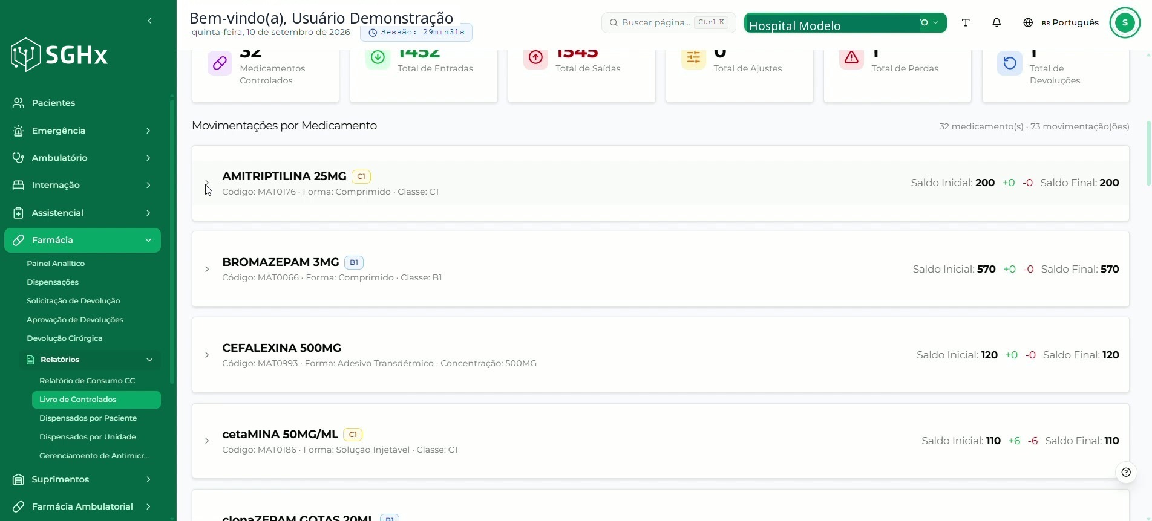Open the Hospital Modelo dropdown
Image resolution: width=1152 pixels, height=521 pixels.
(x=845, y=23)
